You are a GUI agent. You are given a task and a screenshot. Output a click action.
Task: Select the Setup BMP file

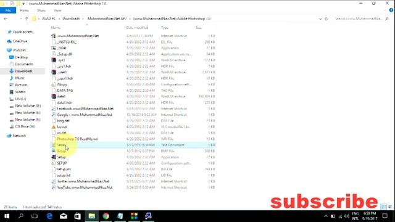coord(61,151)
